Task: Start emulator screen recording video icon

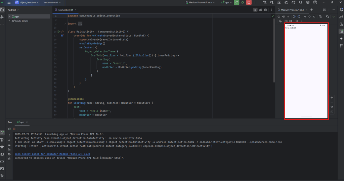Action: 291,21
